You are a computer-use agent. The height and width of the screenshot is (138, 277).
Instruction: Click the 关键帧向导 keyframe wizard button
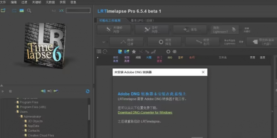pyautogui.click(x=114, y=30)
